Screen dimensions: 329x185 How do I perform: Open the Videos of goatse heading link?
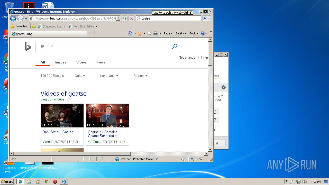click(63, 94)
